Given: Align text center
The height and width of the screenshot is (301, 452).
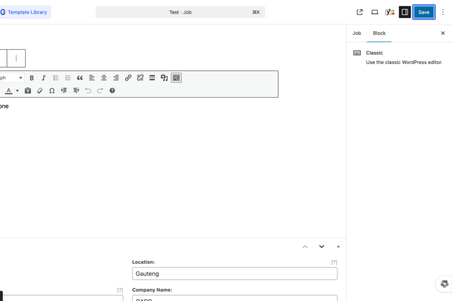Looking at the screenshot, I should [x=104, y=78].
